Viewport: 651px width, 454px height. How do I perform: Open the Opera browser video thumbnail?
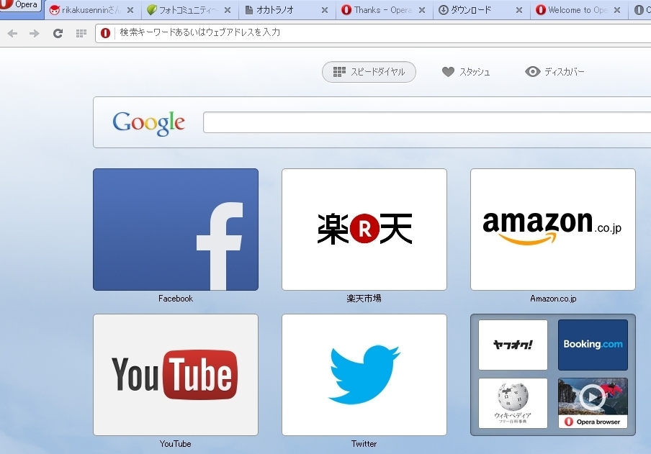(593, 403)
